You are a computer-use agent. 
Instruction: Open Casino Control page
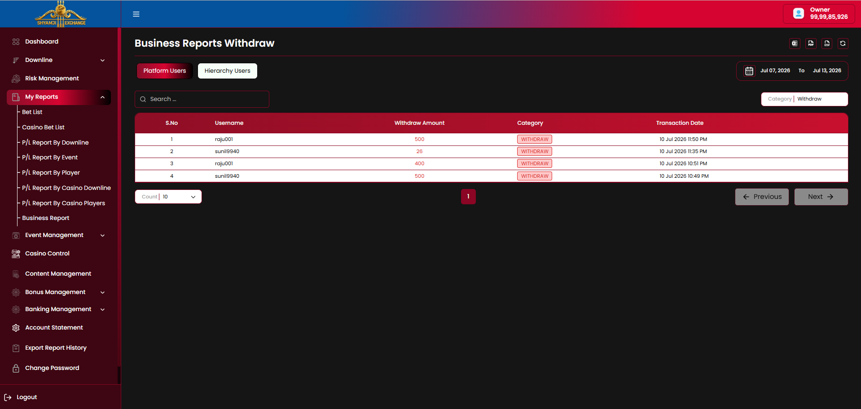tap(47, 254)
